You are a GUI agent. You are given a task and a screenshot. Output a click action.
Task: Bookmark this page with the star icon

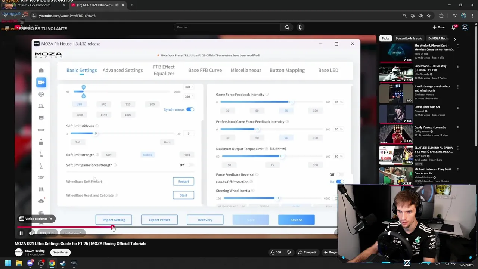coord(429,16)
